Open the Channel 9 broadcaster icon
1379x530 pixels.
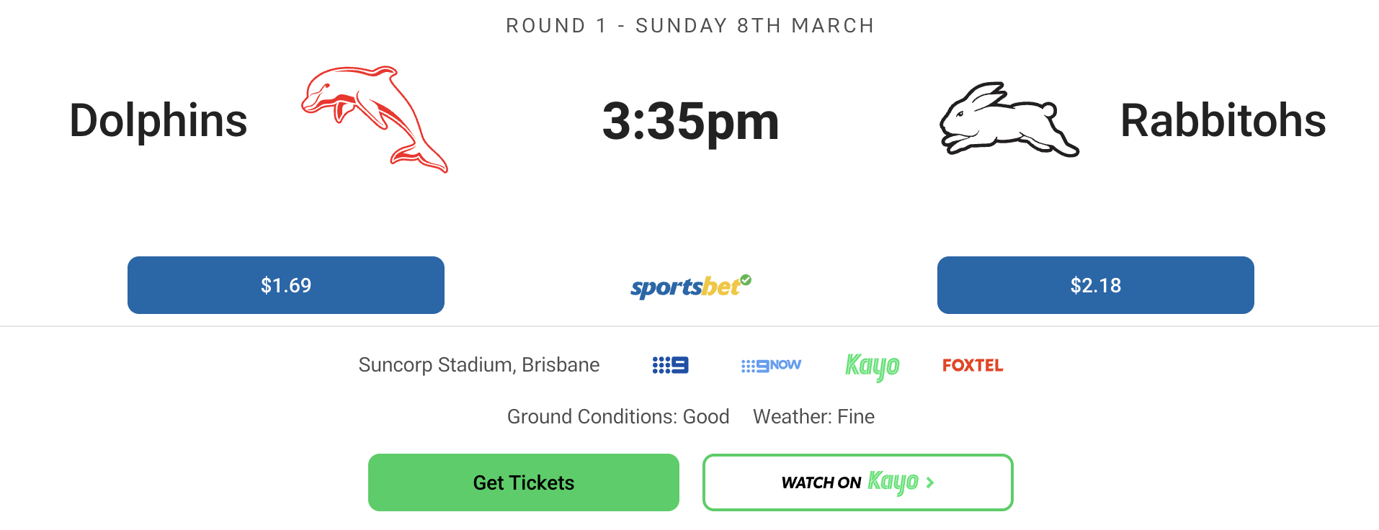[x=670, y=366]
